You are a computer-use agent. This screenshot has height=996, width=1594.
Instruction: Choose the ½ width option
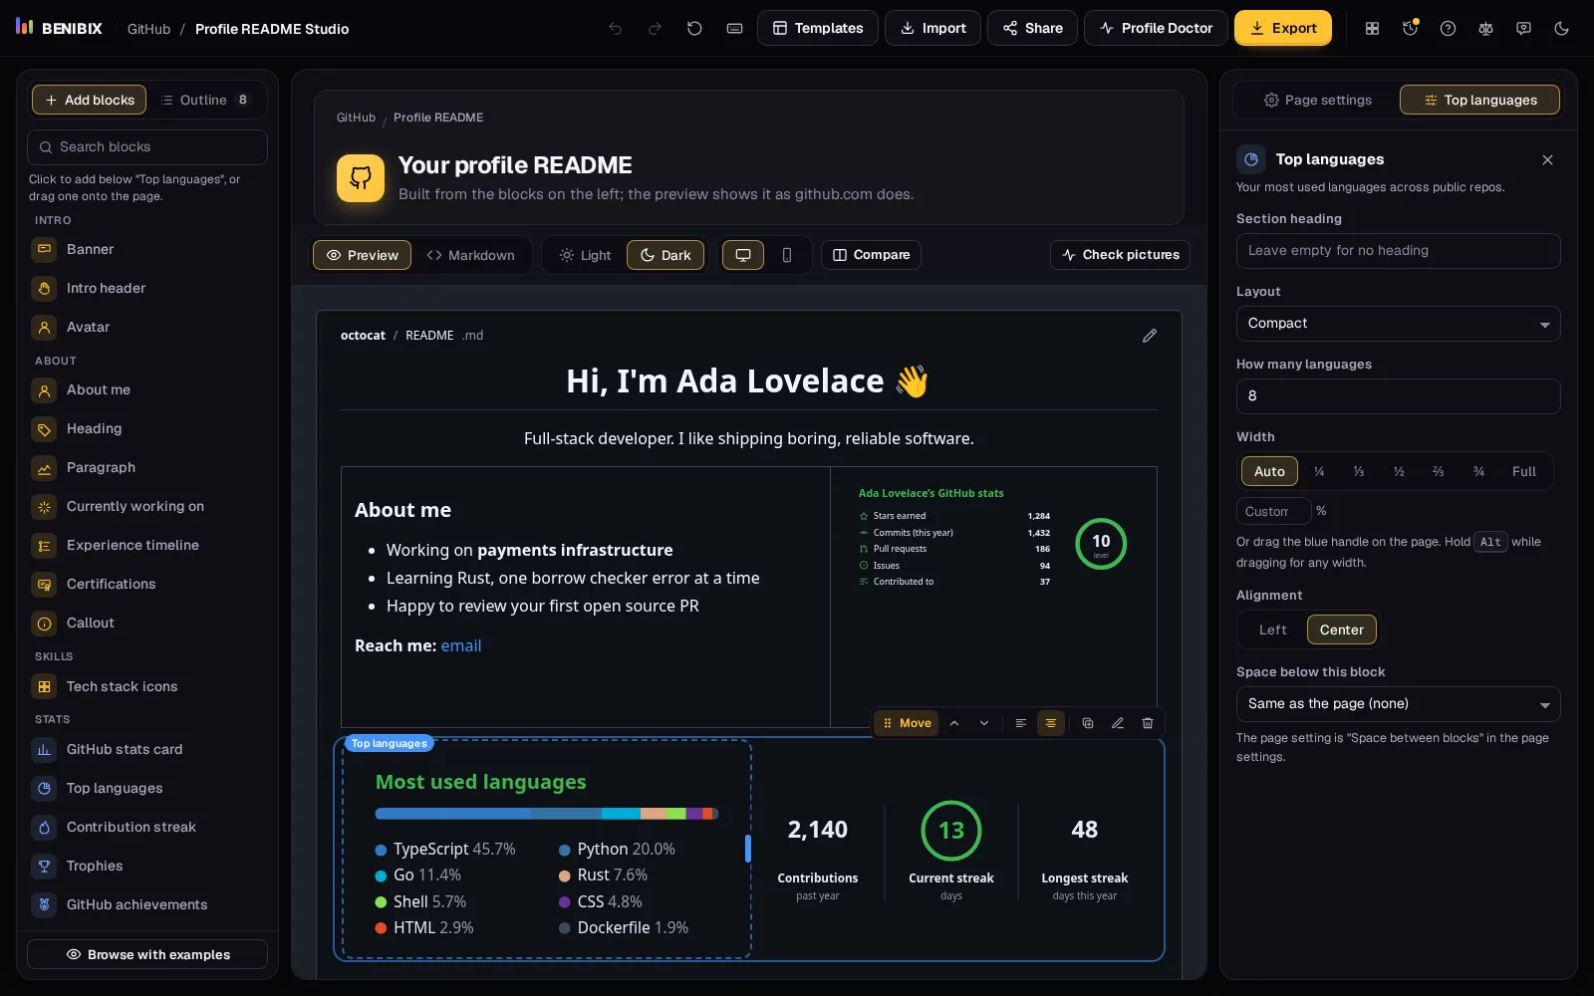[1399, 471]
